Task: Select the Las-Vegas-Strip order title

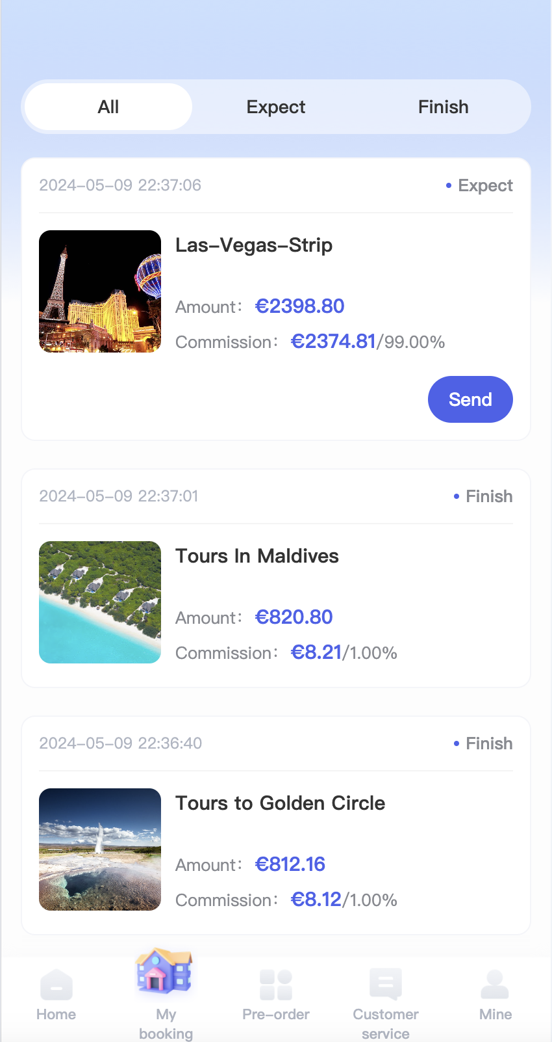Action: pyautogui.click(x=254, y=245)
